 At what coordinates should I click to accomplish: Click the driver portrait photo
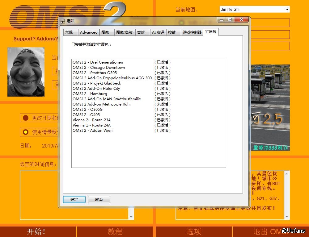tap(26, 72)
